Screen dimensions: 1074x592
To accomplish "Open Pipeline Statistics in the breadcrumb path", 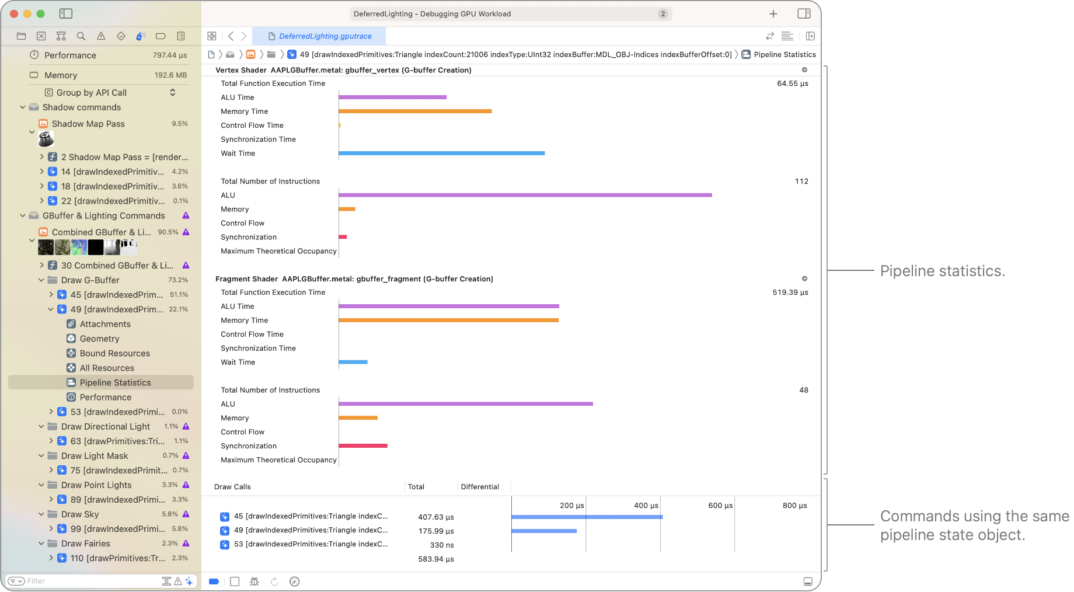I will [785, 54].
